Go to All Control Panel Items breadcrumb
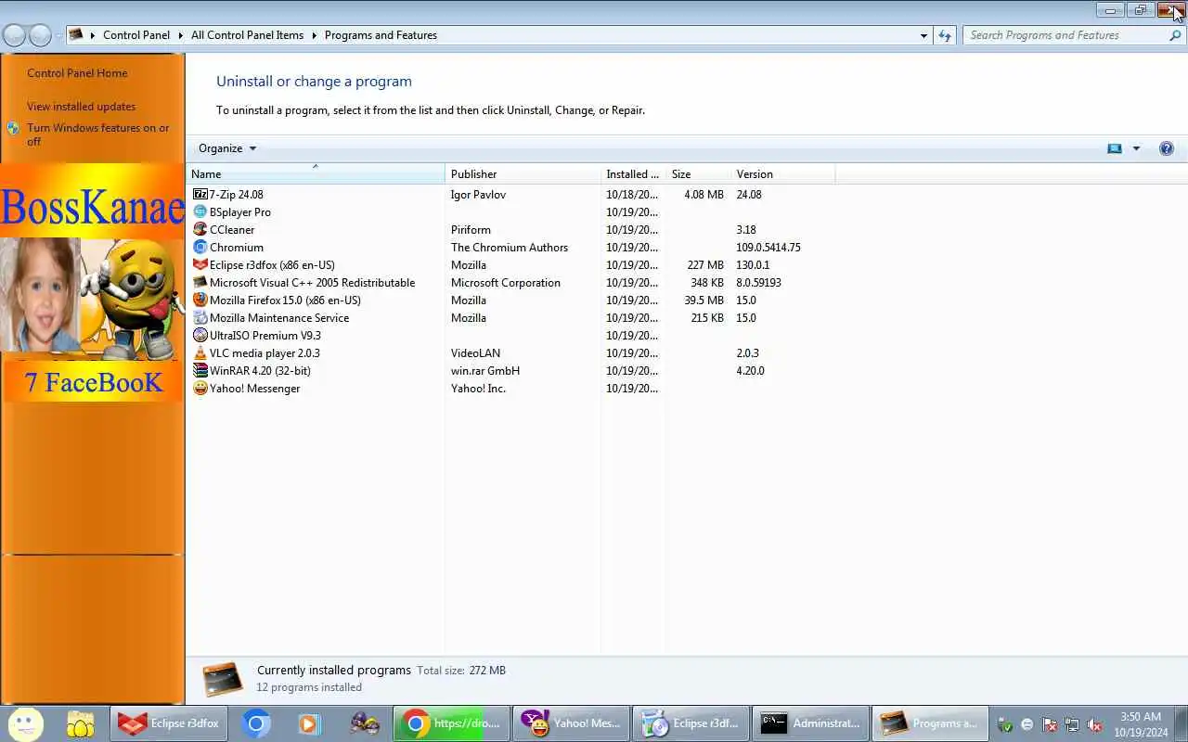Viewport: 1188px width, 742px height. [247, 35]
